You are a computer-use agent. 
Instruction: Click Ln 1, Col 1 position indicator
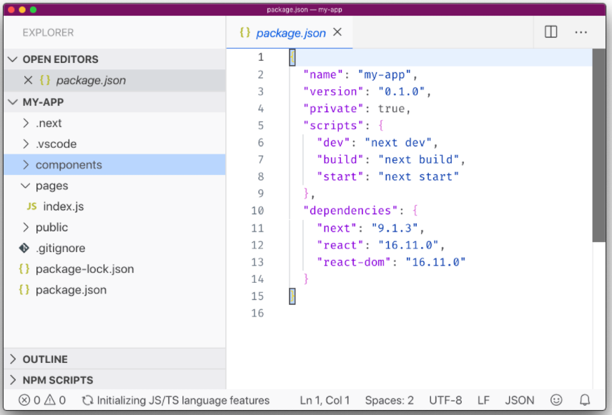(x=325, y=400)
